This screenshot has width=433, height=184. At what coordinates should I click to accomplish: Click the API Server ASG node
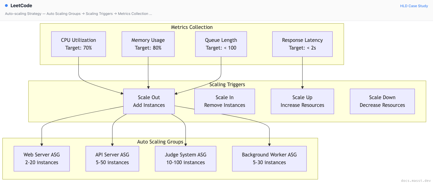(x=112, y=159)
